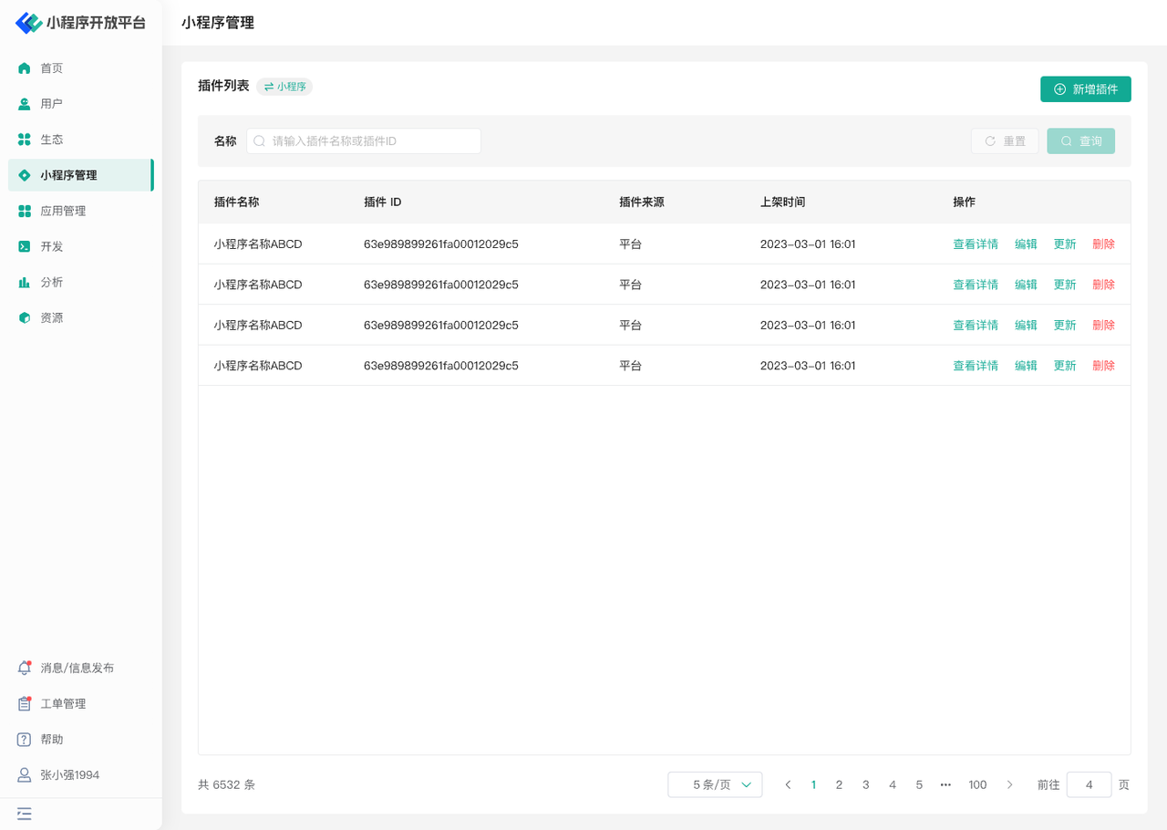Screen dimensions: 1167x830
Task: Click the home icon in sidebar
Action: tap(25, 68)
